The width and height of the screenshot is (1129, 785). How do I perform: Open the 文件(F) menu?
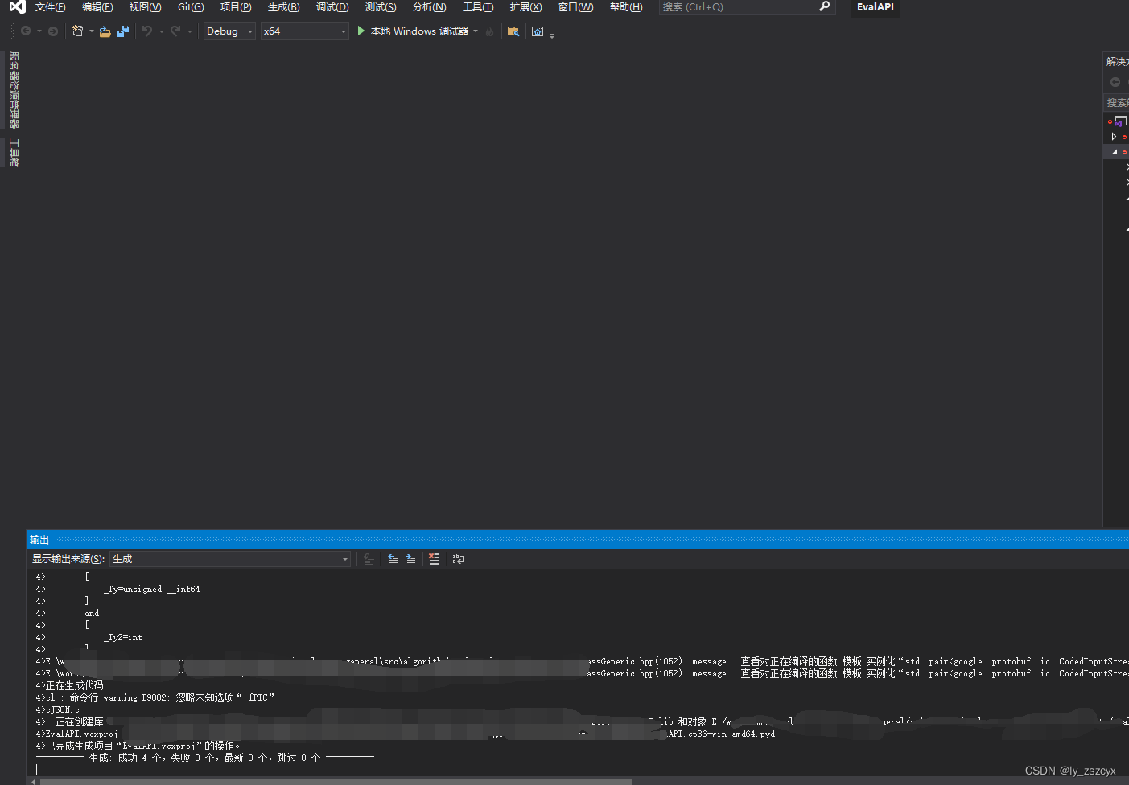51,7
